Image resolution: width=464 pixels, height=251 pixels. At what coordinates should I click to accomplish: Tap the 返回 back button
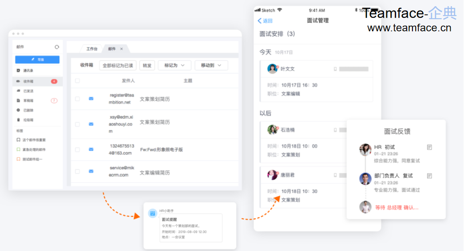point(265,21)
